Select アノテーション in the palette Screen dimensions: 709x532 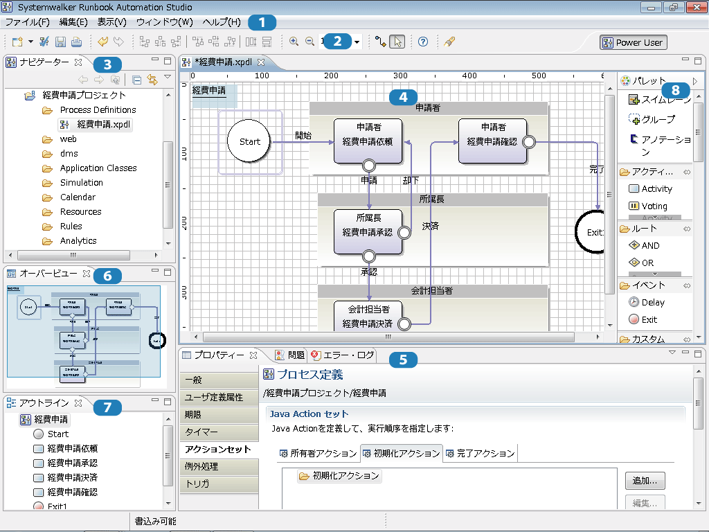(x=660, y=145)
